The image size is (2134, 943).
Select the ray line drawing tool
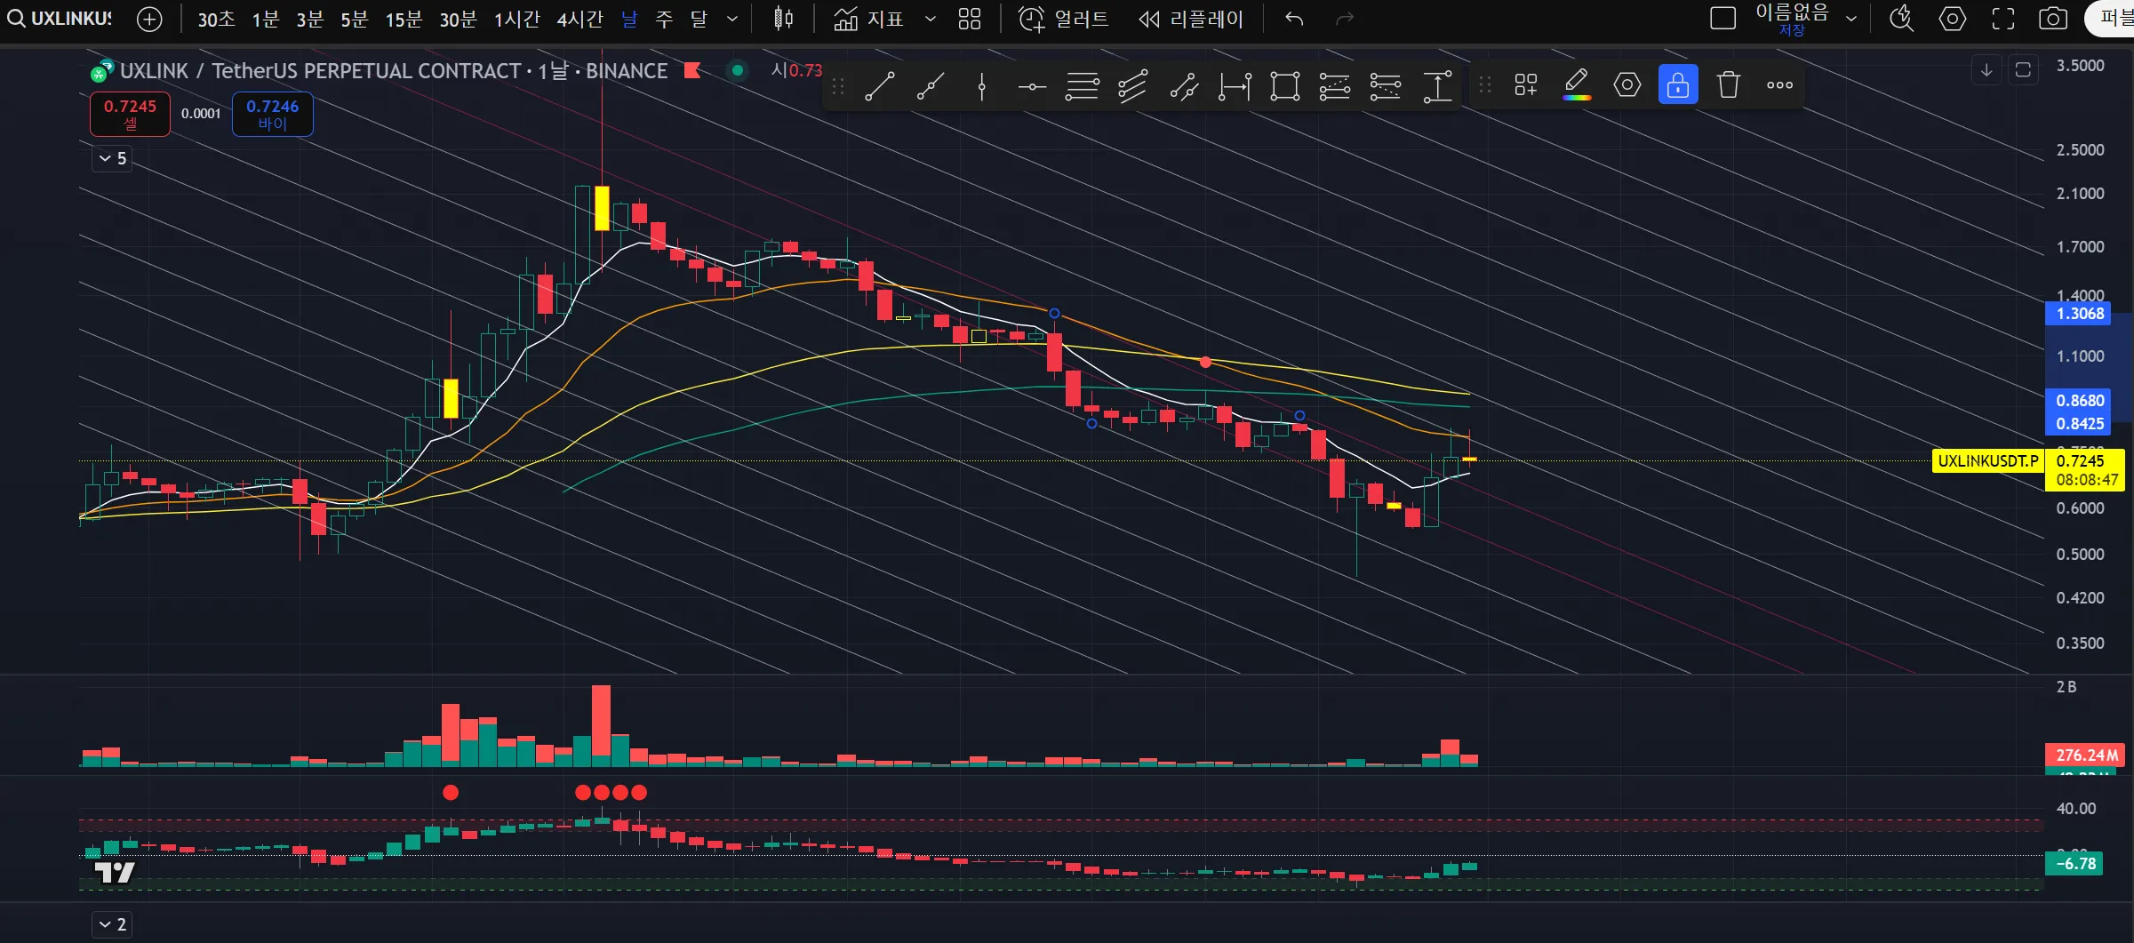931,86
